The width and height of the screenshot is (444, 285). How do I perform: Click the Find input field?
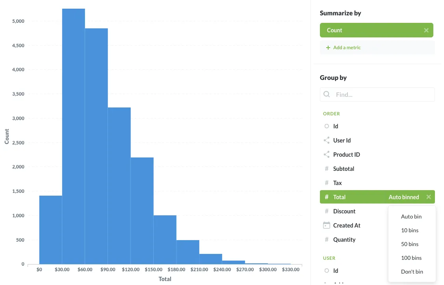click(x=378, y=94)
